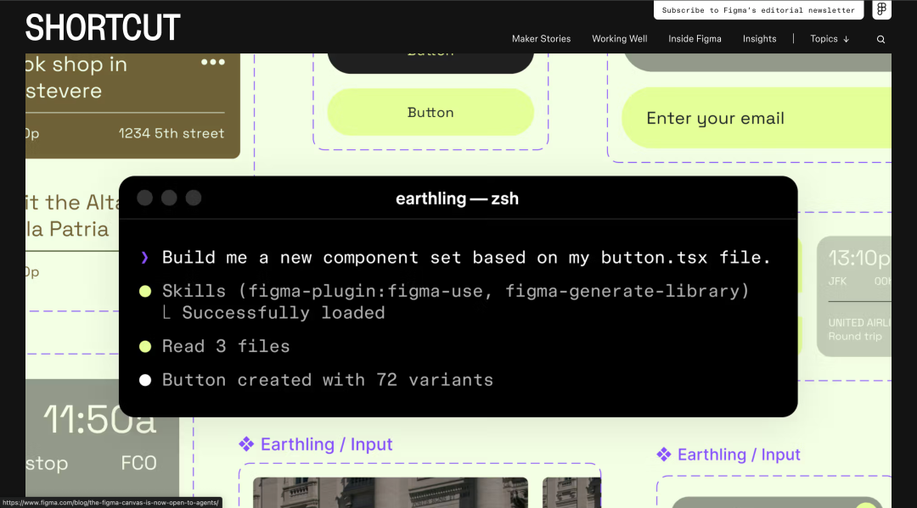
Task: Click the building photo thumbnail
Action: point(390,492)
